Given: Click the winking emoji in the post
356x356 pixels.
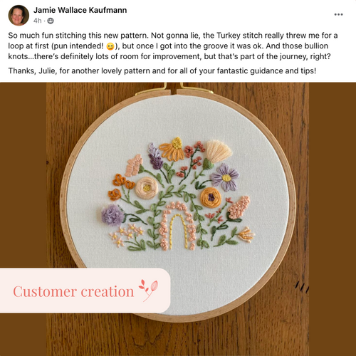Looking at the screenshot, I should click(110, 46).
